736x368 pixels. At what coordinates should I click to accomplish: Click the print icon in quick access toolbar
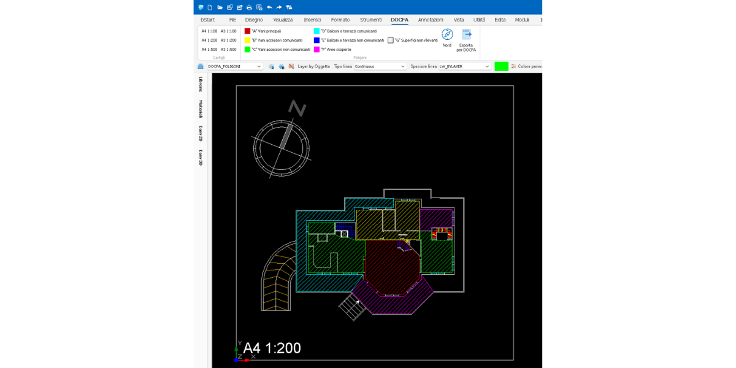[249, 7]
